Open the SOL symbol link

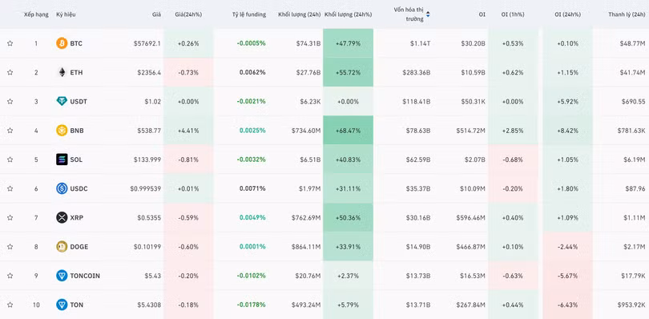(76, 159)
